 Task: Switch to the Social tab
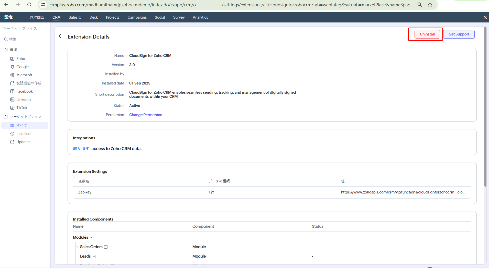point(160,17)
